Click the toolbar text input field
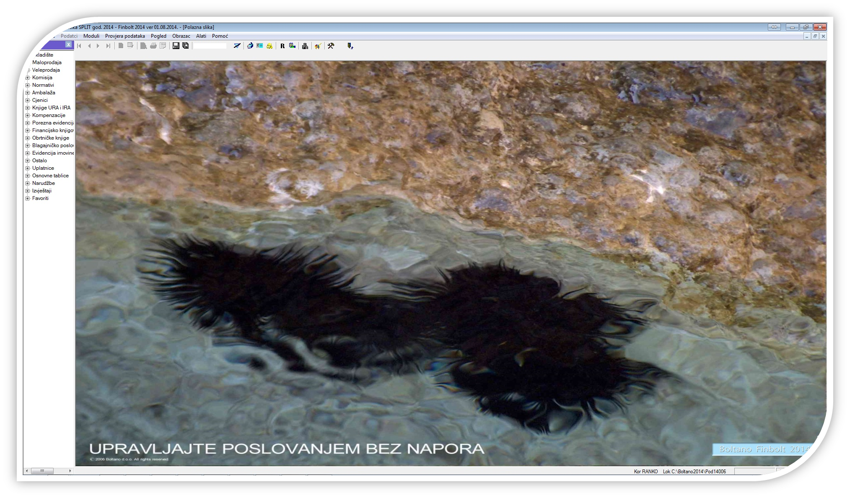The height and width of the screenshot is (498, 850). [210, 46]
